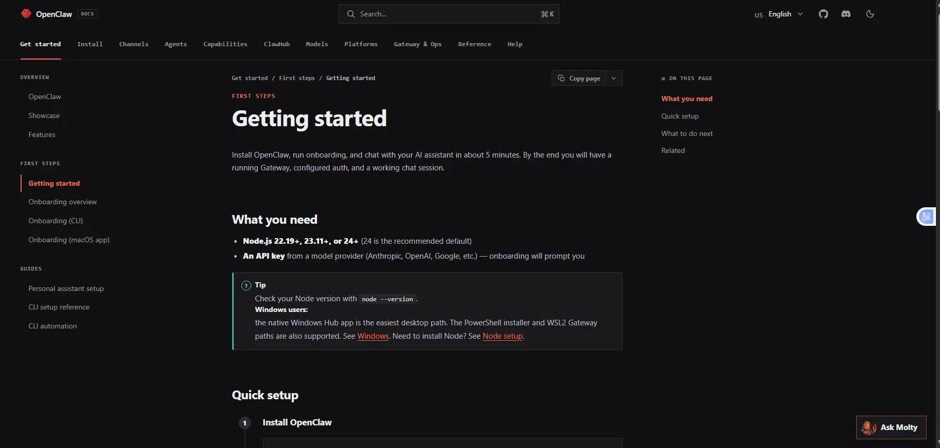
Task: Click the Search input field
Action: click(449, 14)
